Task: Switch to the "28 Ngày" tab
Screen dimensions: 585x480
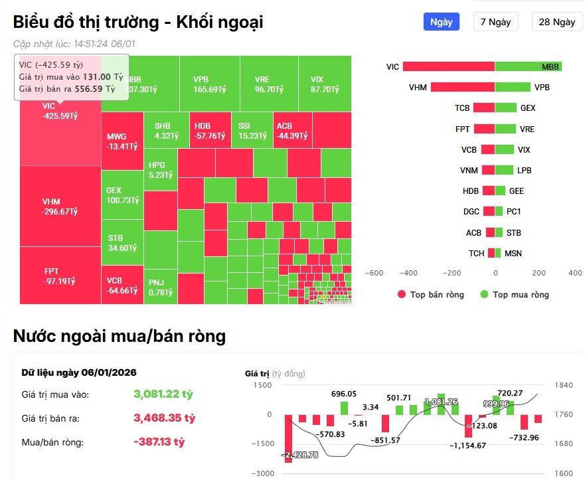Action: (x=556, y=22)
